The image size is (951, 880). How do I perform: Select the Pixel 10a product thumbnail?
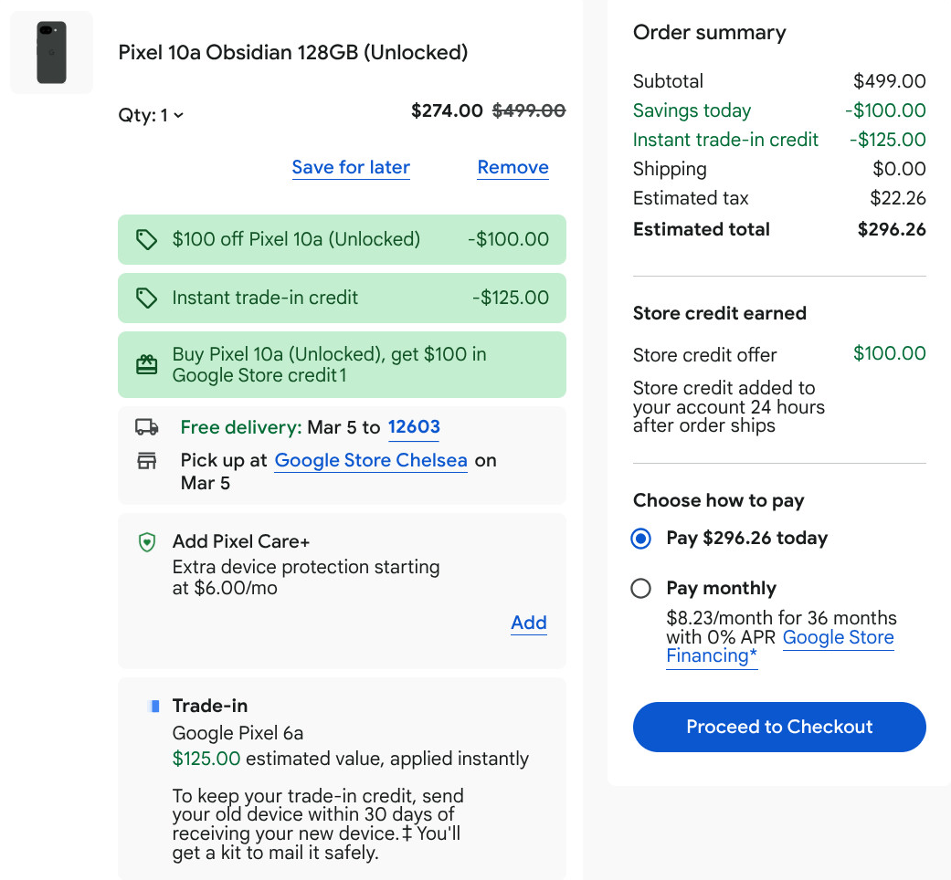tap(50, 51)
